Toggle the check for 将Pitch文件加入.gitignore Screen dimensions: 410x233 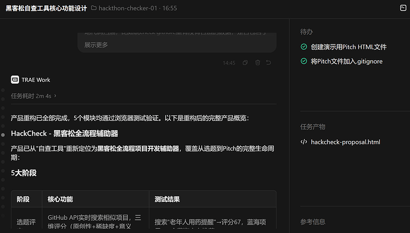pyautogui.click(x=304, y=61)
